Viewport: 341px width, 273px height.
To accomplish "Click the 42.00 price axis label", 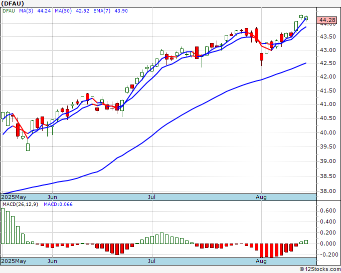I will tap(328, 76).
